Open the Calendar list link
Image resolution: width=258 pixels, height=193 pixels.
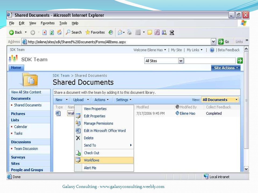coord(21,127)
